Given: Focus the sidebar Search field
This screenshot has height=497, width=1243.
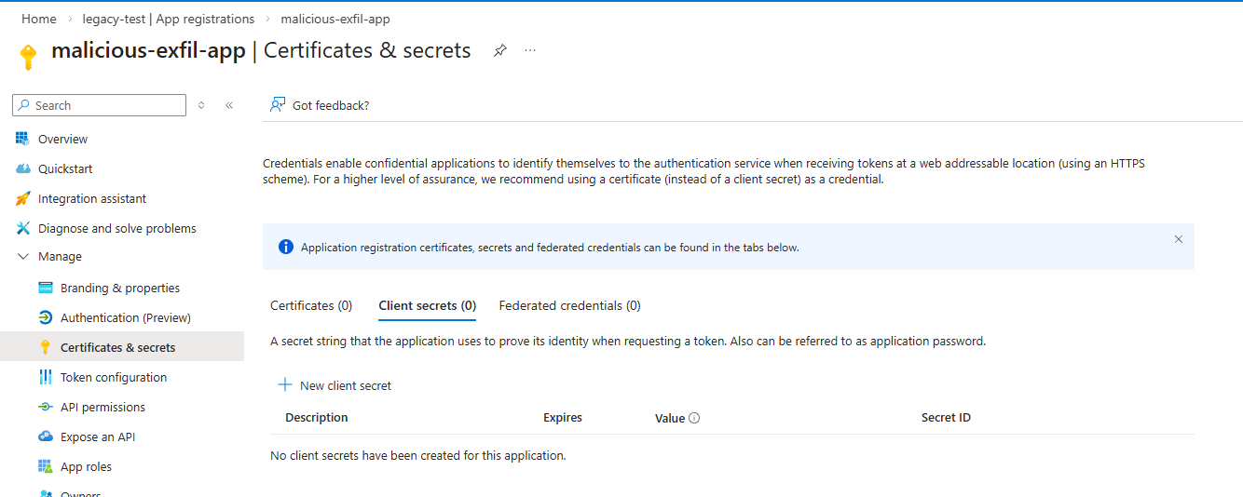Looking at the screenshot, I should [100, 105].
